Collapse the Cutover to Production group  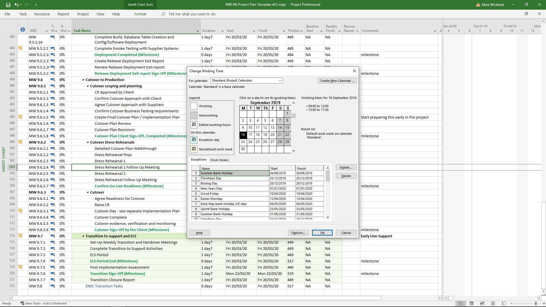coord(83,80)
